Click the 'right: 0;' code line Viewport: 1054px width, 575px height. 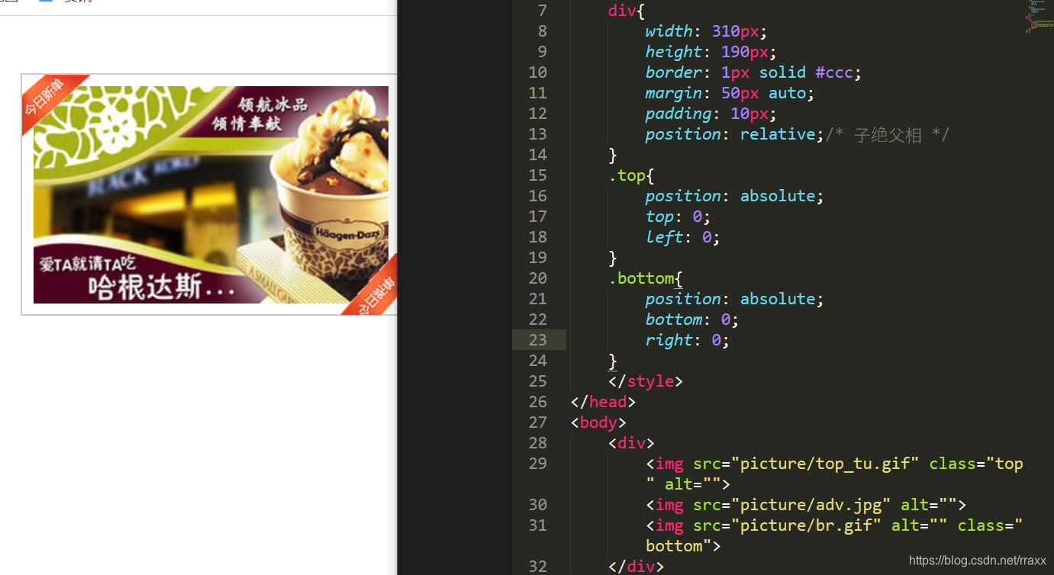(x=688, y=340)
